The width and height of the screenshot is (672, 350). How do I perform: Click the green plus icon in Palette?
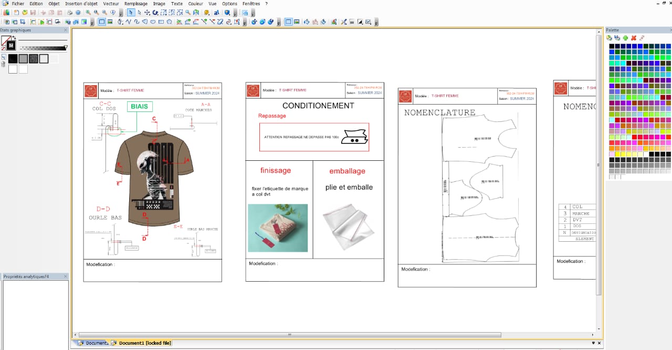tap(625, 38)
